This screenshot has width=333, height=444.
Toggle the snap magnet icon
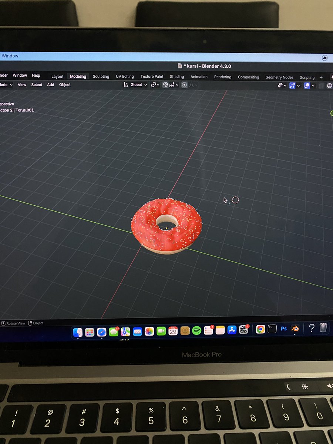click(165, 85)
